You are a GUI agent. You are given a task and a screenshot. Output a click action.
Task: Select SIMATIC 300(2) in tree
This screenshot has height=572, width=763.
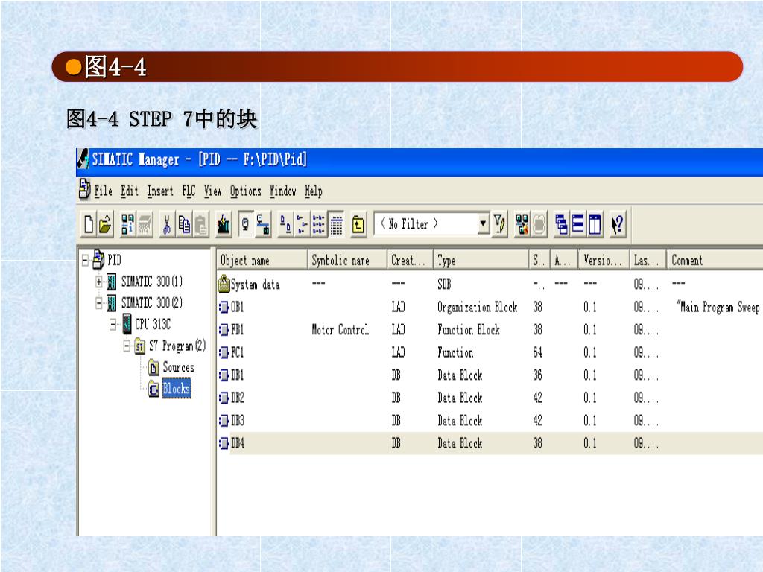click(152, 303)
